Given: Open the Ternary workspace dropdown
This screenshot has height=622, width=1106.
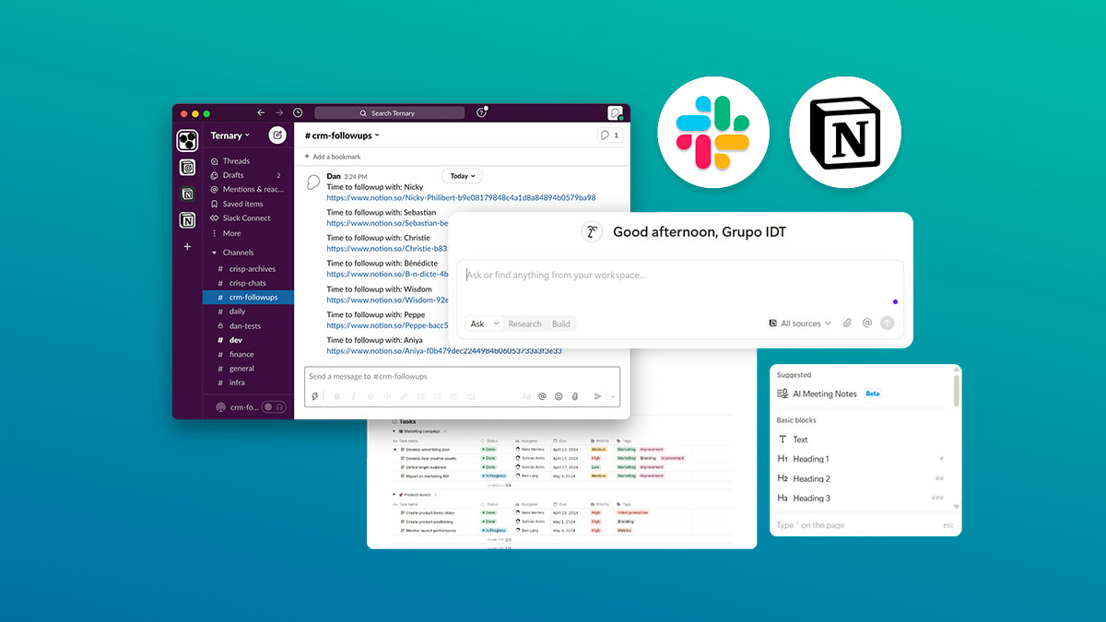Looking at the screenshot, I should [229, 135].
